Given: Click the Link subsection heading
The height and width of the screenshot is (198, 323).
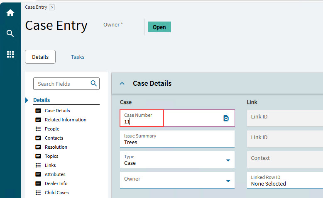Looking at the screenshot, I should 252,102.
